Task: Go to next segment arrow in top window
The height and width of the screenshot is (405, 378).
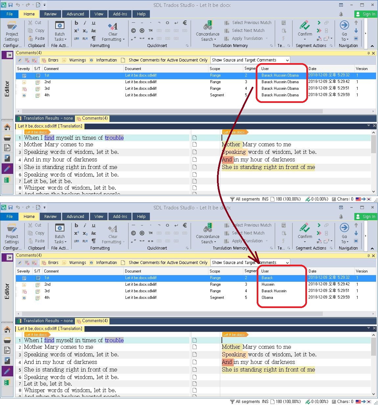Action: click(x=356, y=31)
